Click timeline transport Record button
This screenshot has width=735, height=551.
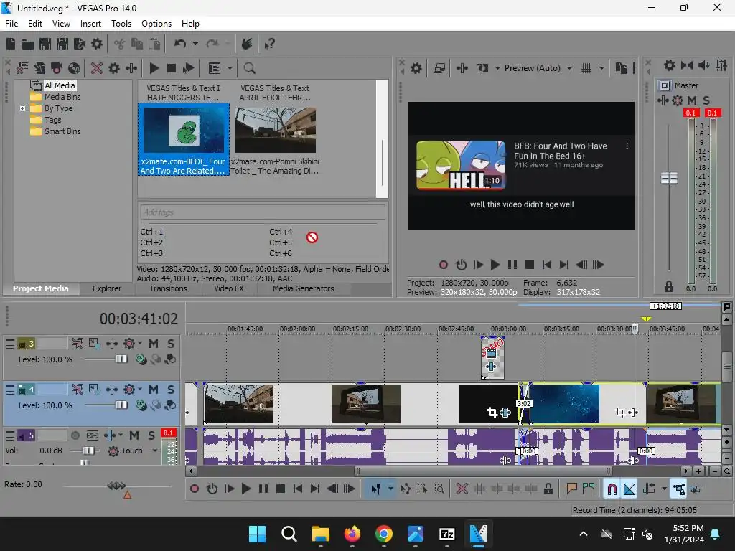click(194, 489)
